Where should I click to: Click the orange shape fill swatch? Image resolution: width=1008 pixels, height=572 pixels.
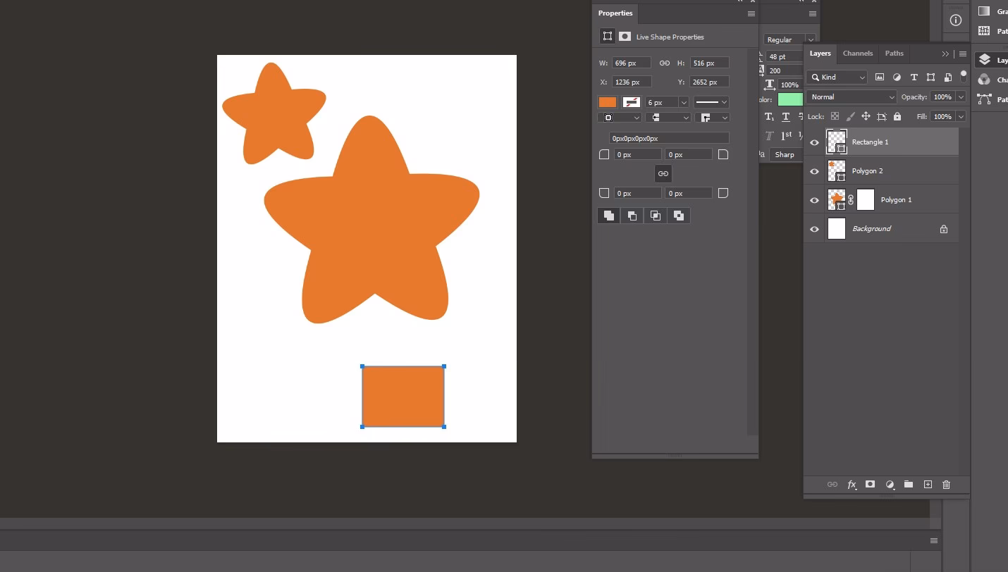coord(607,102)
